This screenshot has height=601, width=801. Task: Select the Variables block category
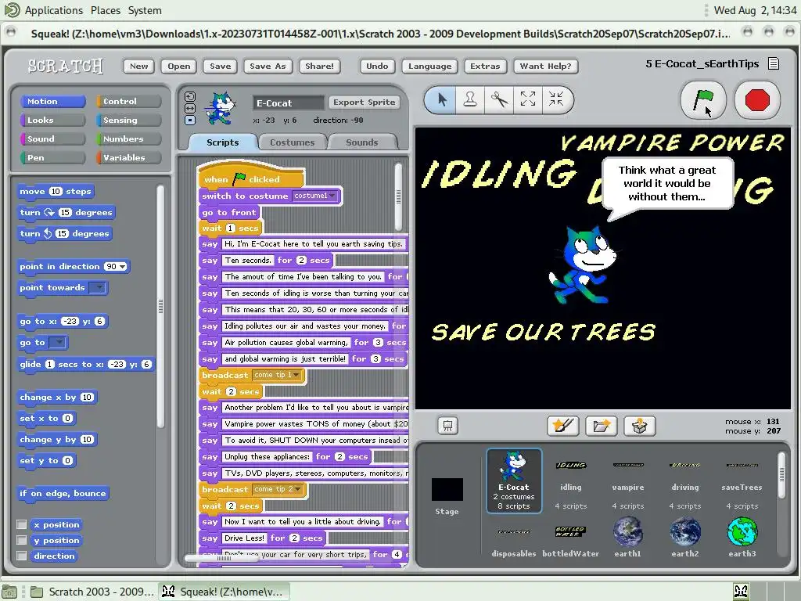pyautogui.click(x=129, y=157)
